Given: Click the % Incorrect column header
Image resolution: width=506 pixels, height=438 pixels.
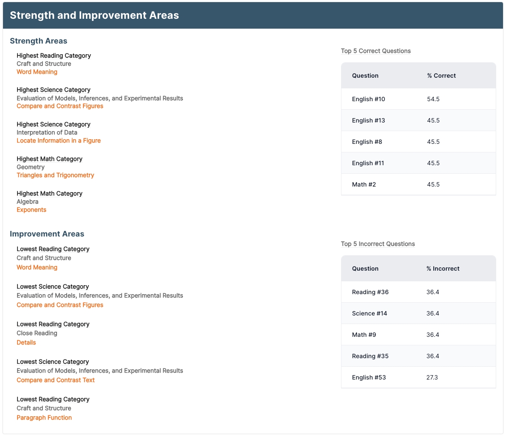Looking at the screenshot, I should coord(443,269).
